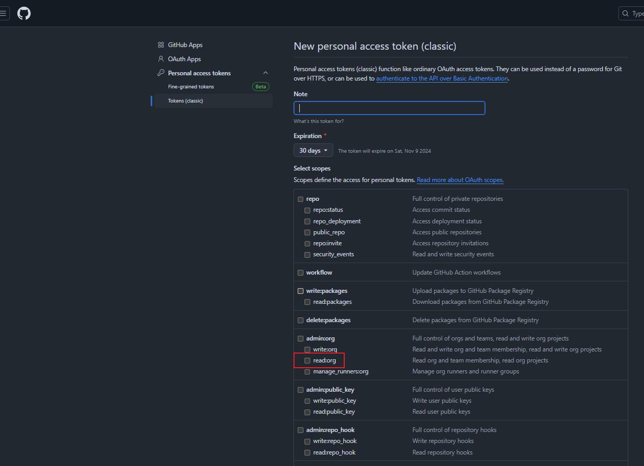The image size is (644, 466).
Task: Check the write:repo_hook scope
Action: pyautogui.click(x=308, y=441)
